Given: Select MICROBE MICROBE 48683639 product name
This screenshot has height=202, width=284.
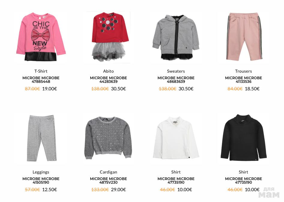Looking at the screenshot, I should [x=176, y=80].
